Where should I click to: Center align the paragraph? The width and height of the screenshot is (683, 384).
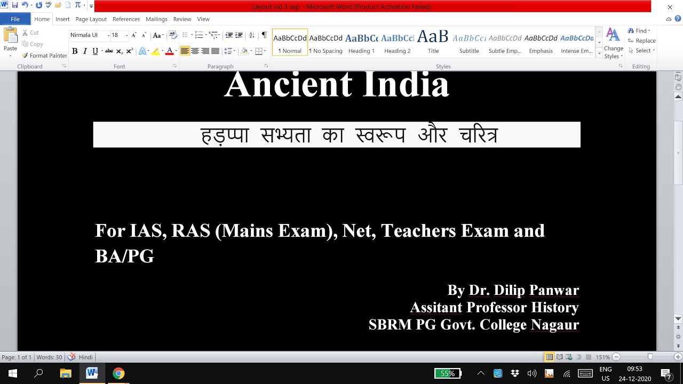[x=195, y=51]
